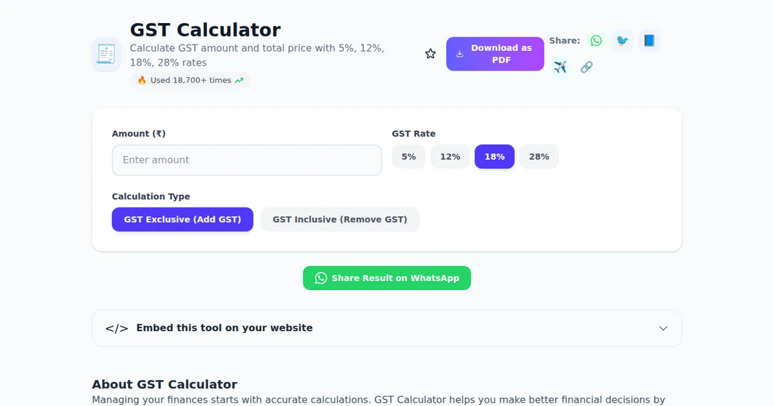Switch to GST Inclusive (Remove GST)
This screenshot has height=406, width=774.
340,219
